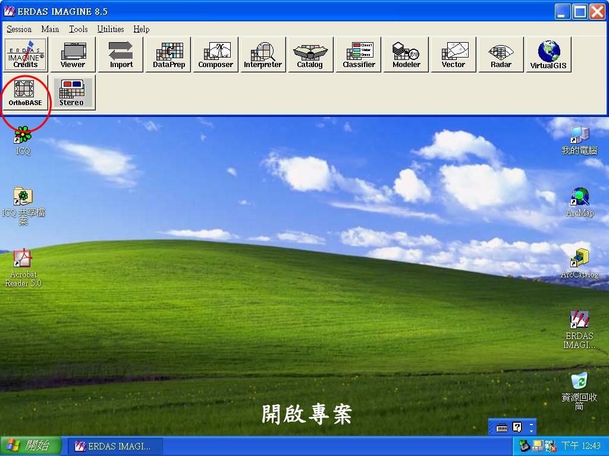This screenshot has height=456, width=609.
Task: Open the Session menu
Action: (x=19, y=29)
